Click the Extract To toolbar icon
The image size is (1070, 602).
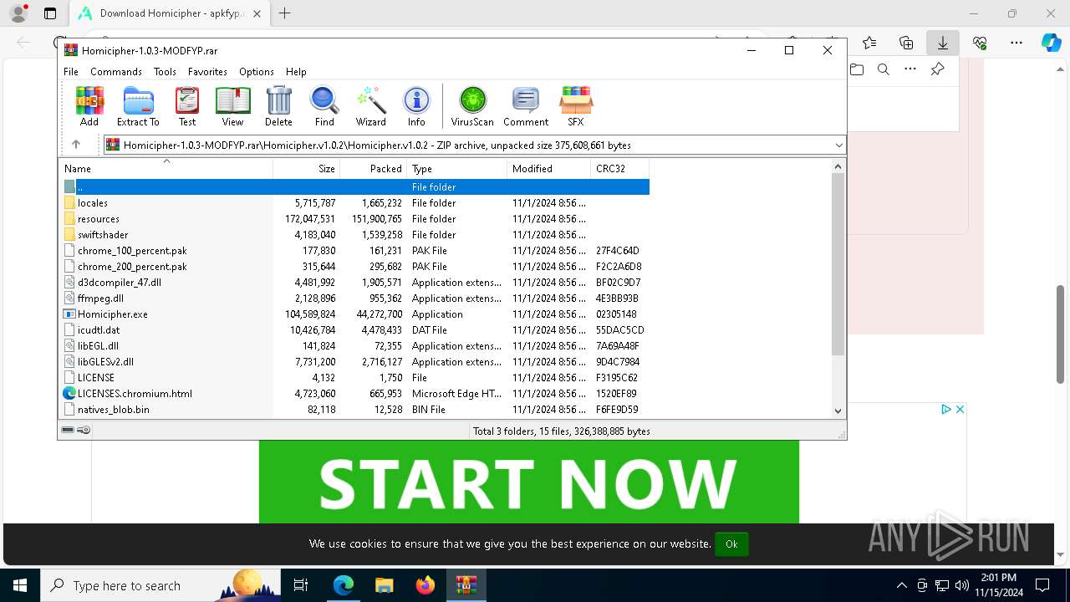[x=138, y=106]
